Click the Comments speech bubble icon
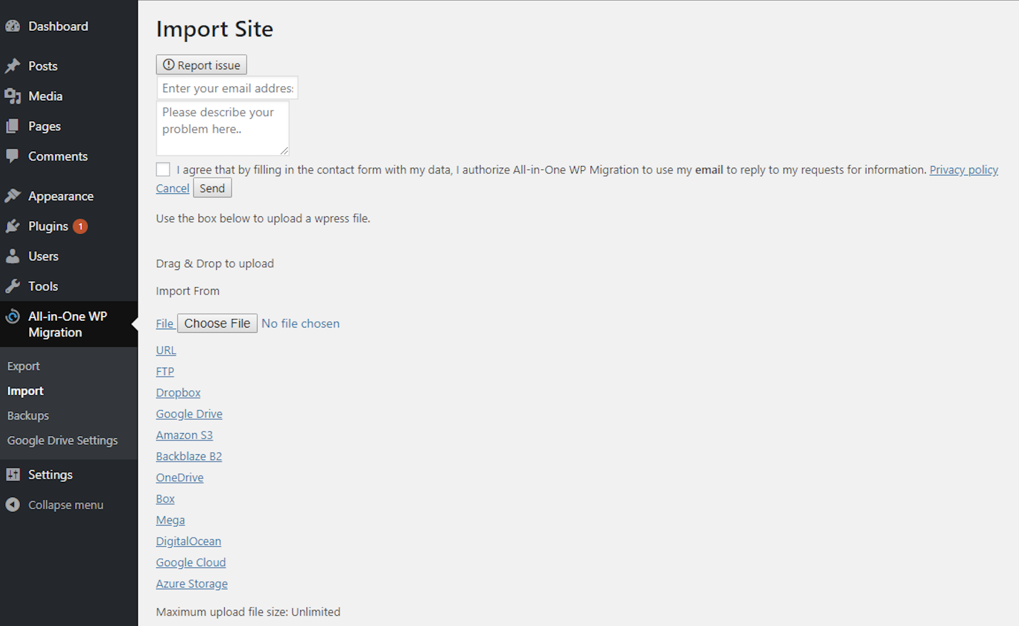 12,156
